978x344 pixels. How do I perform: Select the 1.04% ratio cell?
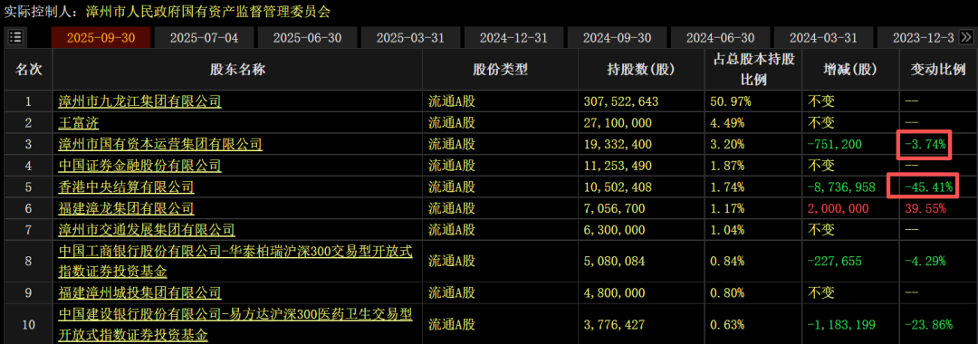click(726, 230)
